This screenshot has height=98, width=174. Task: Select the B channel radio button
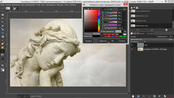(x=101, y=19)
